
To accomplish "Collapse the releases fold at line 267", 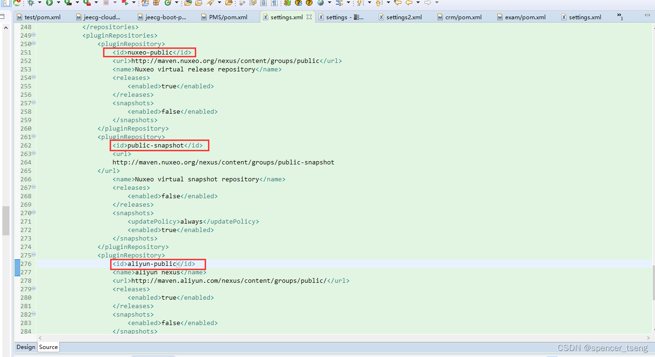I will 34,187.
